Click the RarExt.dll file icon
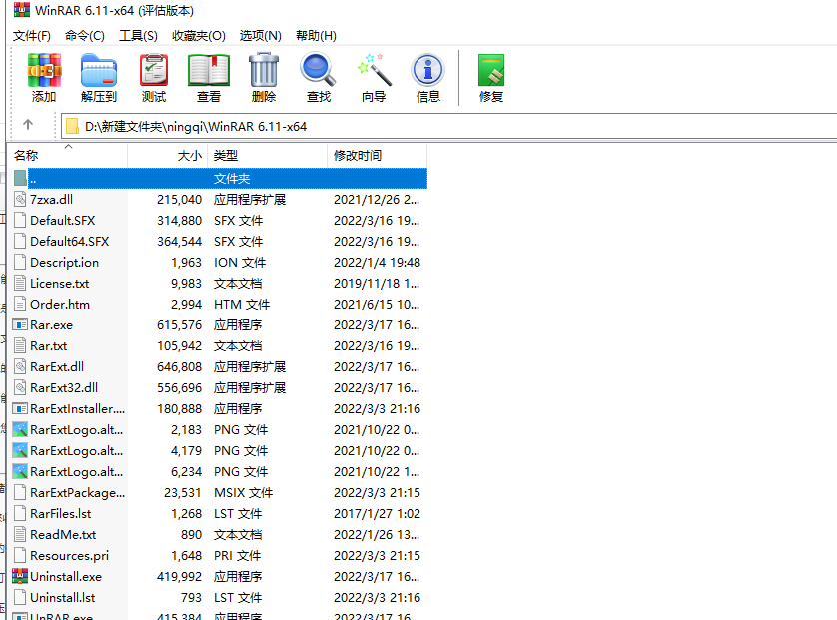Screen dimensions: 837x620 pos(20,366)
